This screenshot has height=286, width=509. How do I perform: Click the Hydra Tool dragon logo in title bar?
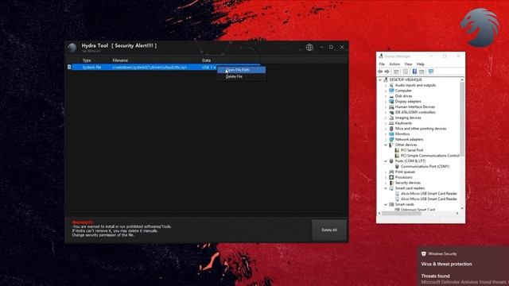[72, 48]
